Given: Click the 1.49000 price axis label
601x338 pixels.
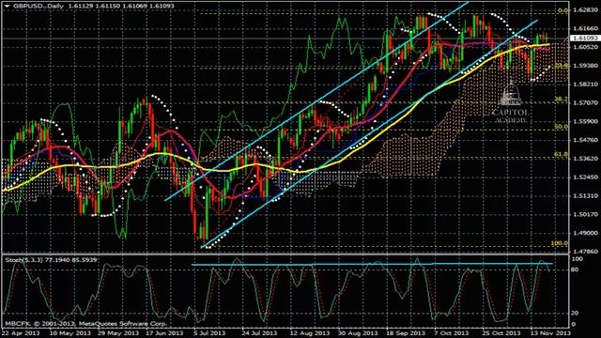Looking at the screenshot, I should click(x=585, y=233).
